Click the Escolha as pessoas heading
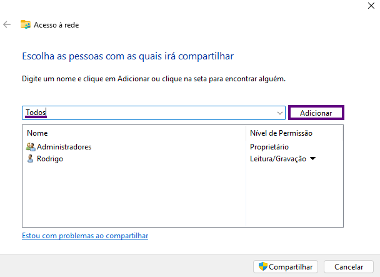Image resolution: width=380 pixels, height=277 pixels. point(127,57)
